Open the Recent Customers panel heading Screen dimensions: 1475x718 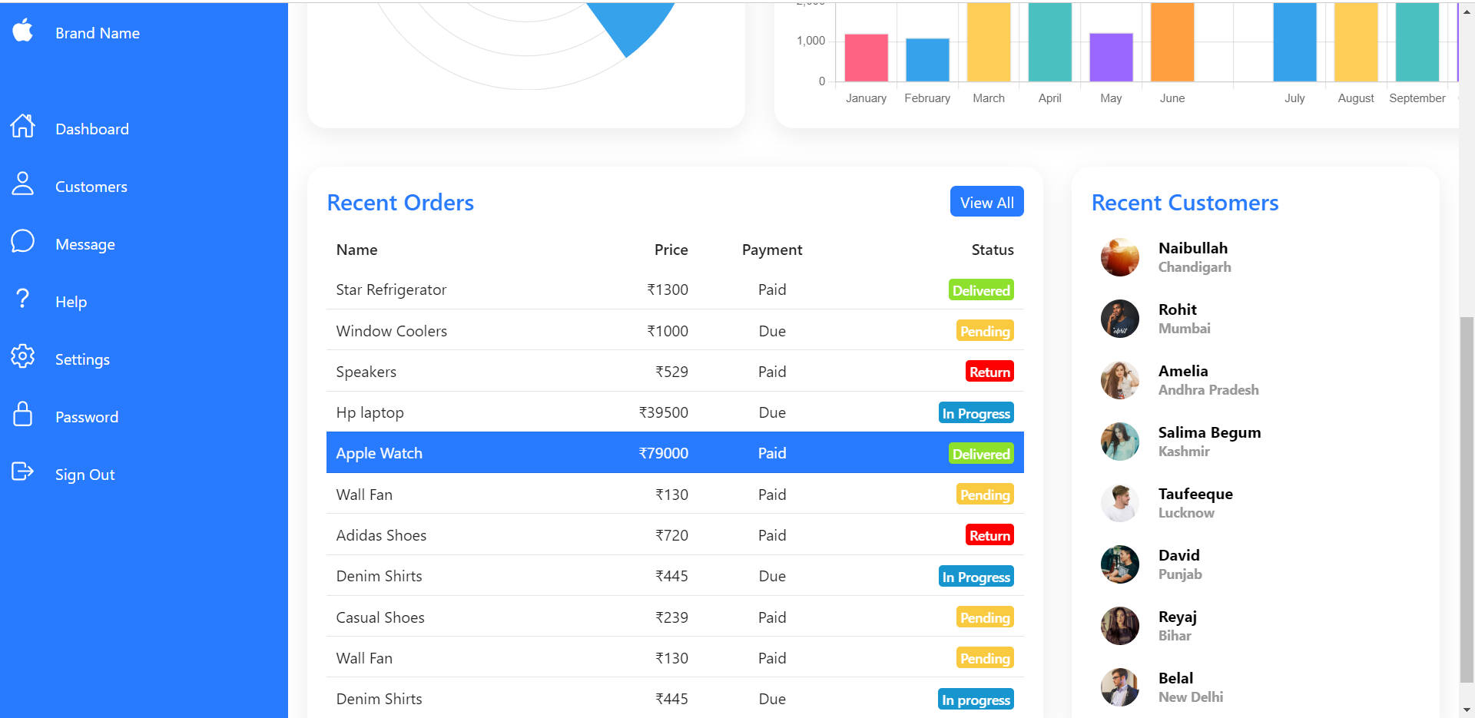[x=1185, y=202]
